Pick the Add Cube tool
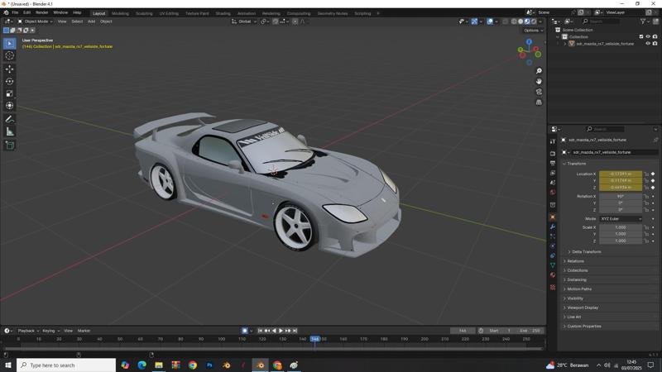The height and width of the screenshot is (372, 662). click(9, 145)
